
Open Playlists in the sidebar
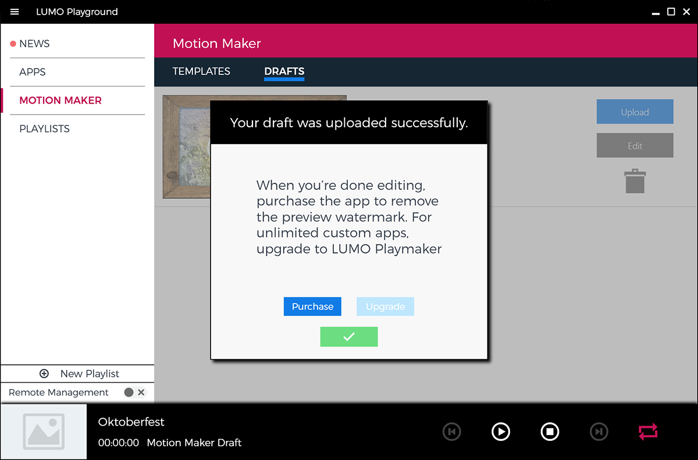point(44,129)
